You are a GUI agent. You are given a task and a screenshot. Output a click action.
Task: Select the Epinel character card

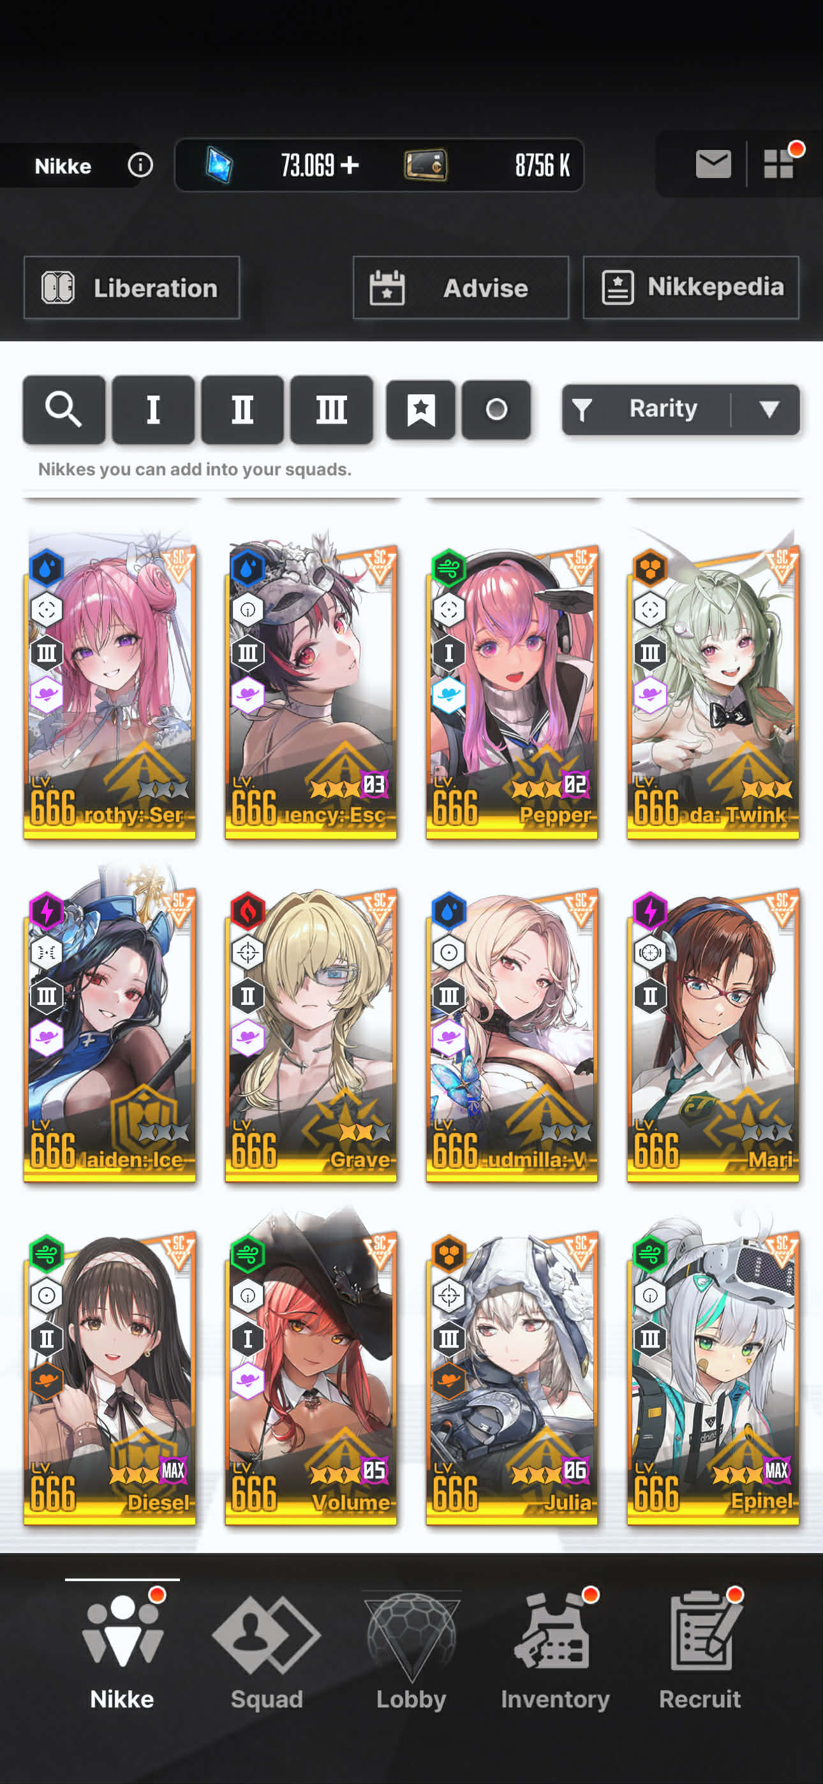(x=713, y=1378)
